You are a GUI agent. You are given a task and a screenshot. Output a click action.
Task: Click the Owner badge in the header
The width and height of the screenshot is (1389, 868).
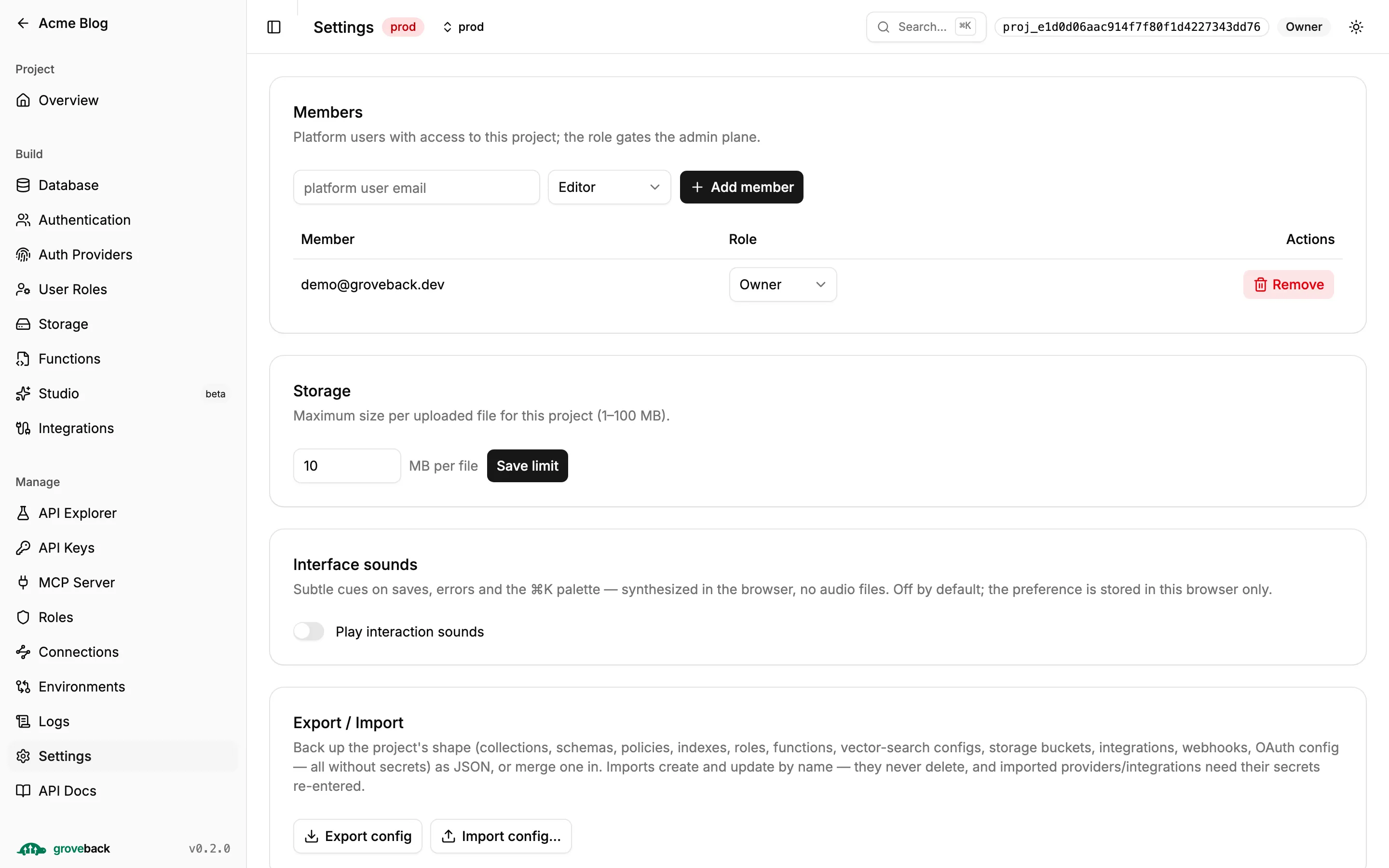coord(1304,27)
